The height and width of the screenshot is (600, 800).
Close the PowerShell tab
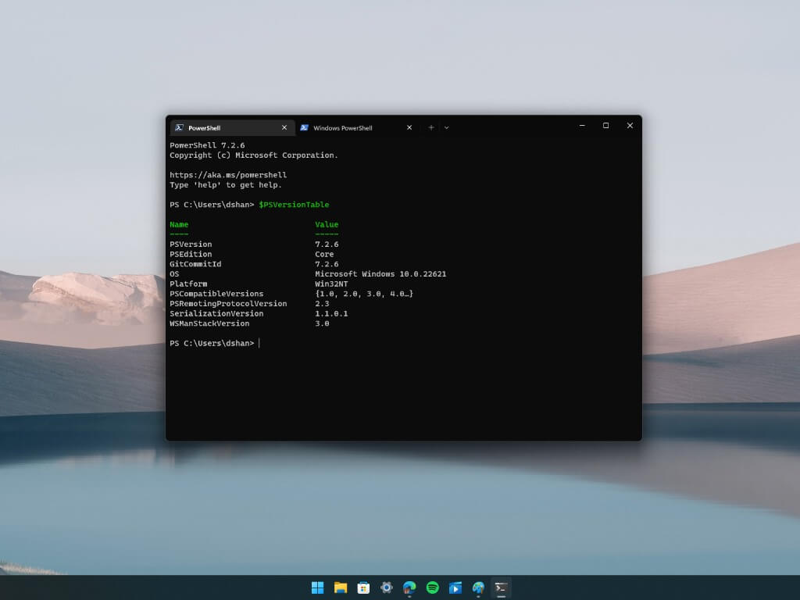click(284, 127)
